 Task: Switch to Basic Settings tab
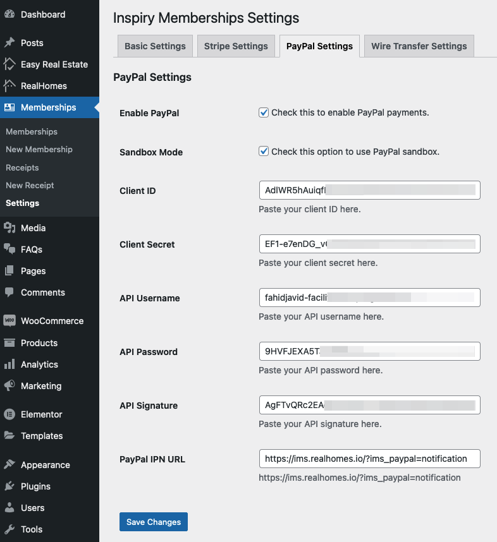(155, 46)
